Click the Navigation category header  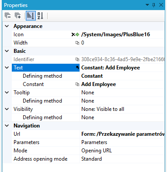(27, 126)
